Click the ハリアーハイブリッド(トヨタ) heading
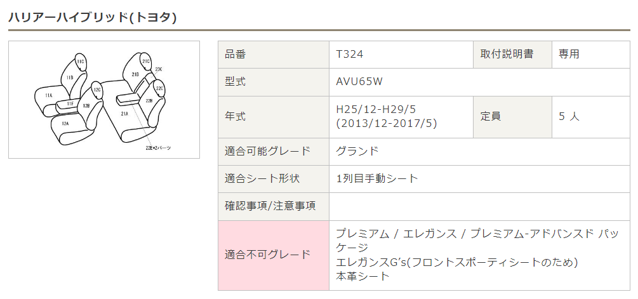Viewport: 638px width, 299px height. click(92, 17)
